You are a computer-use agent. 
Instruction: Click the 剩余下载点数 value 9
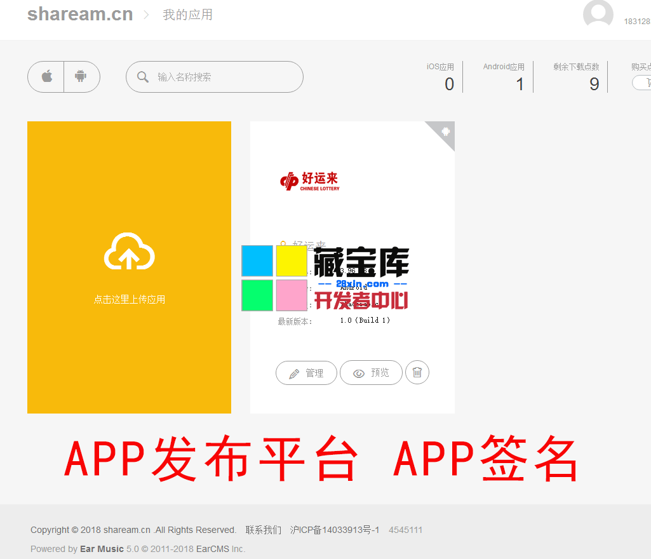[594, 84]
